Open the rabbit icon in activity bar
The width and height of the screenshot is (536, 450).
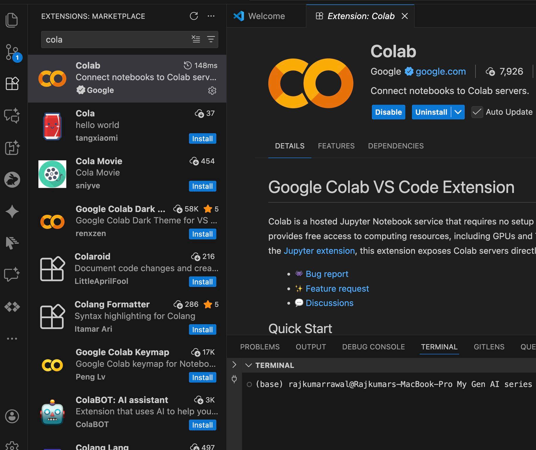point(12,179)
